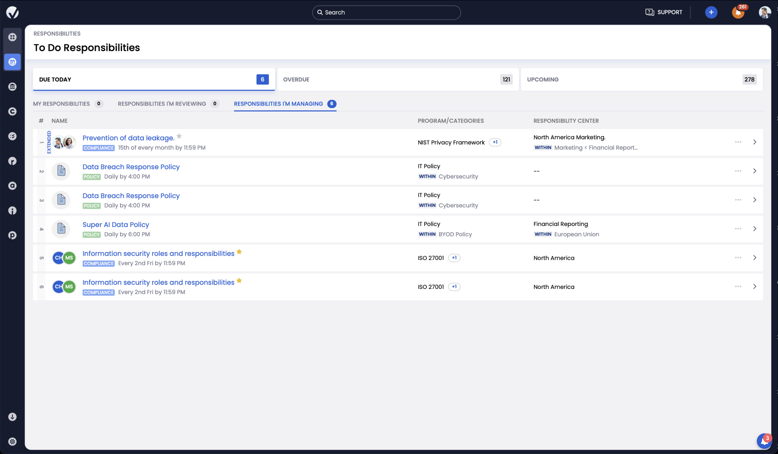Image resolution: width=778 pixels, height=454 pixels.
Task: Click the Support button
Action: click(x=664, y=12)
